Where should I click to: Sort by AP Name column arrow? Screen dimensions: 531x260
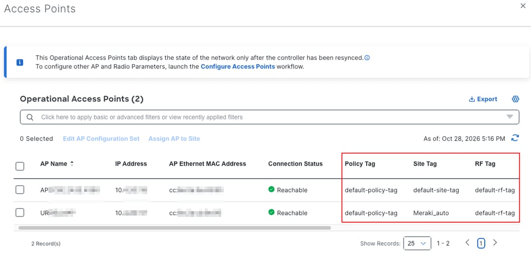[72, 163]
